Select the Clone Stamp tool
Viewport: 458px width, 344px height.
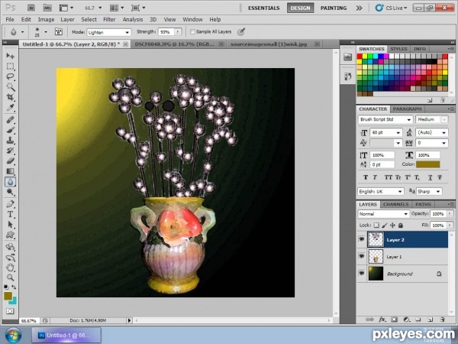coord(10,141)
